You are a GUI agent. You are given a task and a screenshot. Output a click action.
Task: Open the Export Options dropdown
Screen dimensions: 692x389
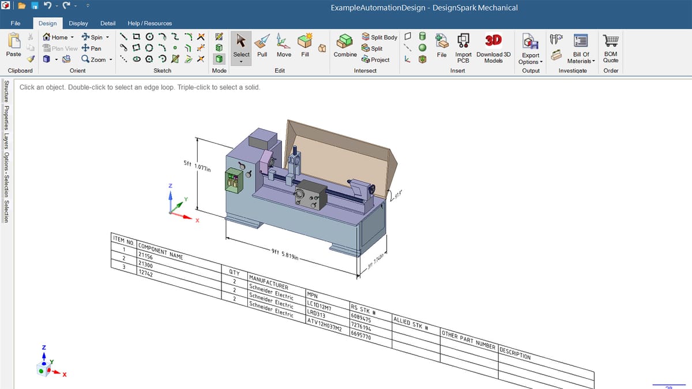[x=541, y=62]
